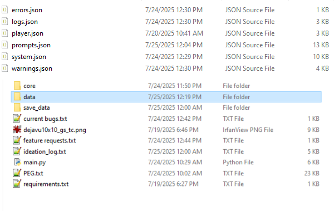334x211 pixels.
Task: Select the core folder icon
Action: [17, 86]
